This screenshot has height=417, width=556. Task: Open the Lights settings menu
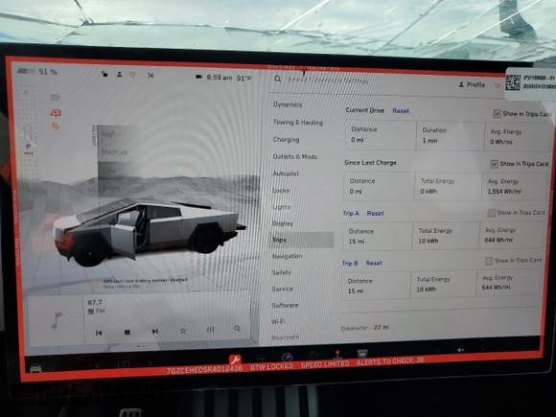282,207
